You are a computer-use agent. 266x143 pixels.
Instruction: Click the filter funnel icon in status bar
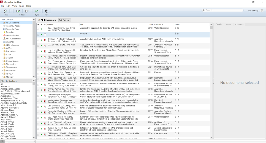pos(2,141)
